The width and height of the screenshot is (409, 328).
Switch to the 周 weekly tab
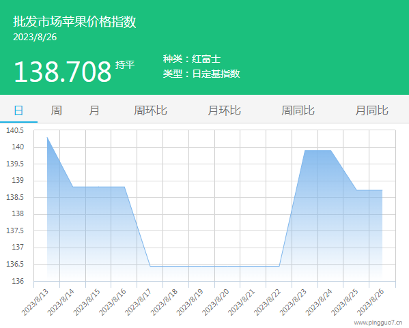57,110
